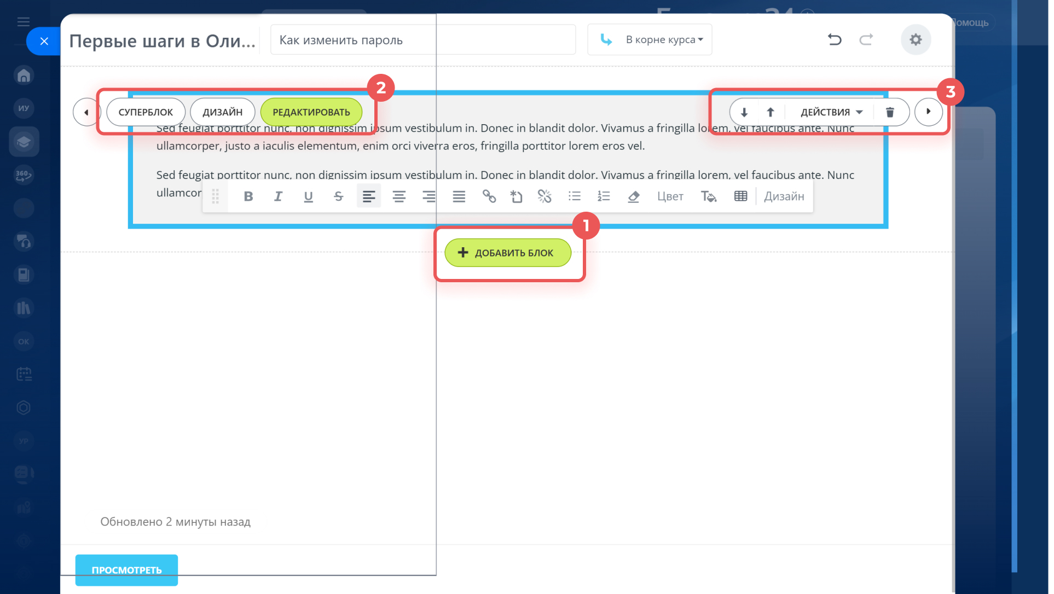The image size is (1054, 594).
Task: Open the ДЕЙСТВИЯ dropdown menu
Action: 831,112
